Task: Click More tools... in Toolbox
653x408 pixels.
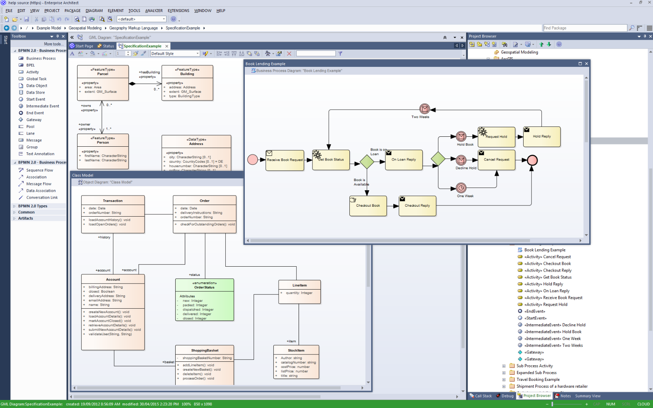Action: point(53,44)
